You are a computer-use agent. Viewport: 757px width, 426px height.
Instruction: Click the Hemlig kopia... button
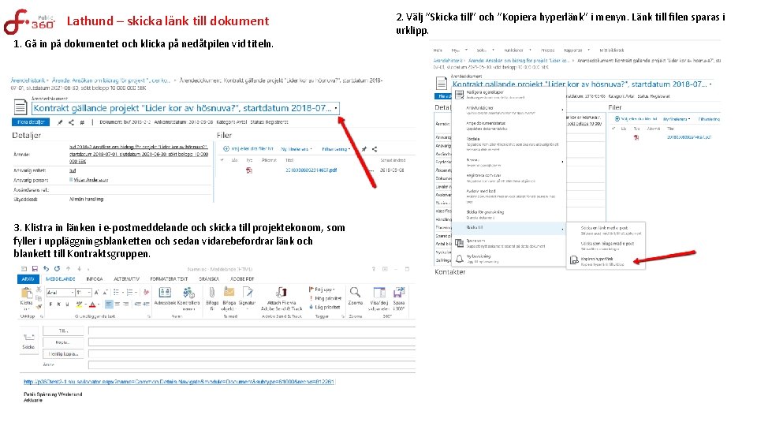(x=63, y=354)
